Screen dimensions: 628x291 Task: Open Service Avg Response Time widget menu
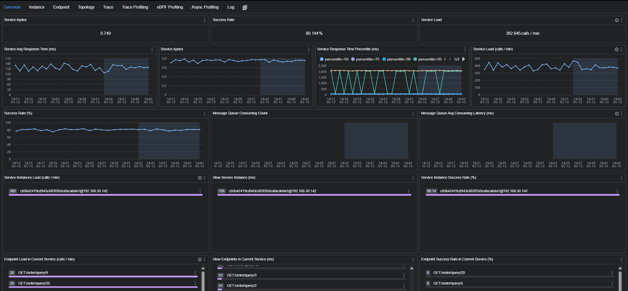click(152, 50)
